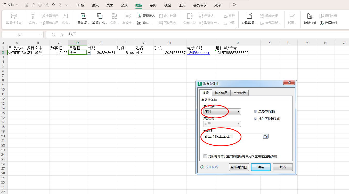Expand the dropdown arrow on cell D2
349x194 pixels.
tap(89, 53)
